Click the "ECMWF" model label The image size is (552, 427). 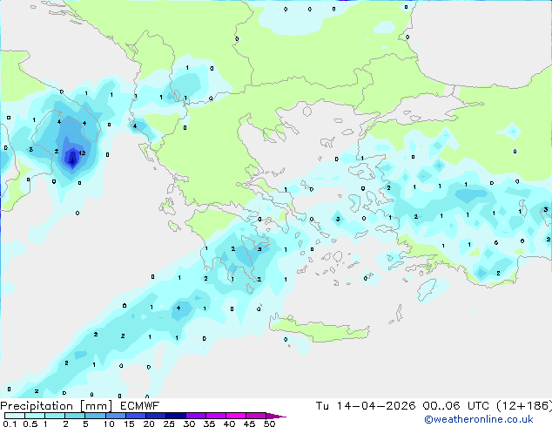[x=140, y=406]
